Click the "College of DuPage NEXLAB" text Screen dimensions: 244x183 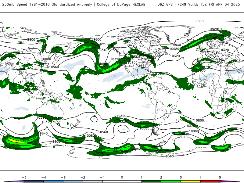121,5
